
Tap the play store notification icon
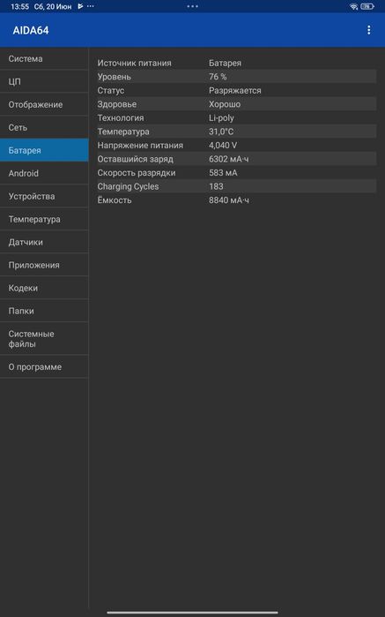click(x=80, y=6)
